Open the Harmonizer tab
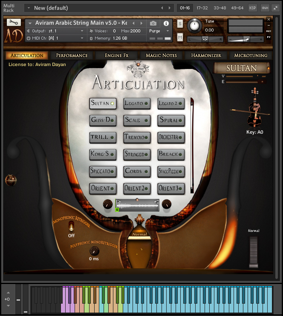283x316 pixels. (206, 55)
